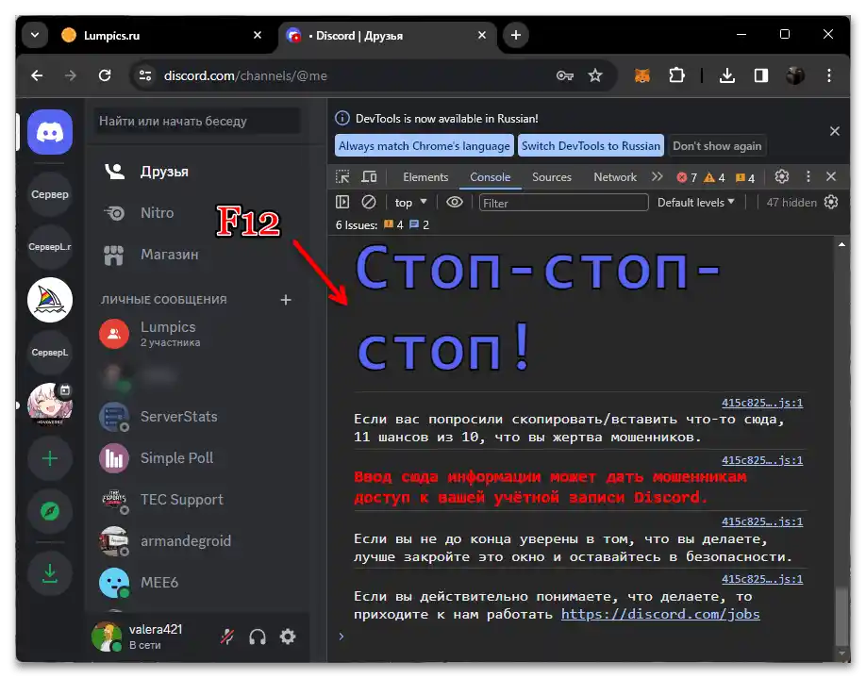This screenshot has width=866, height=678.
Task: Switch to Lumpics.ru browser tab
Action: 162,35
